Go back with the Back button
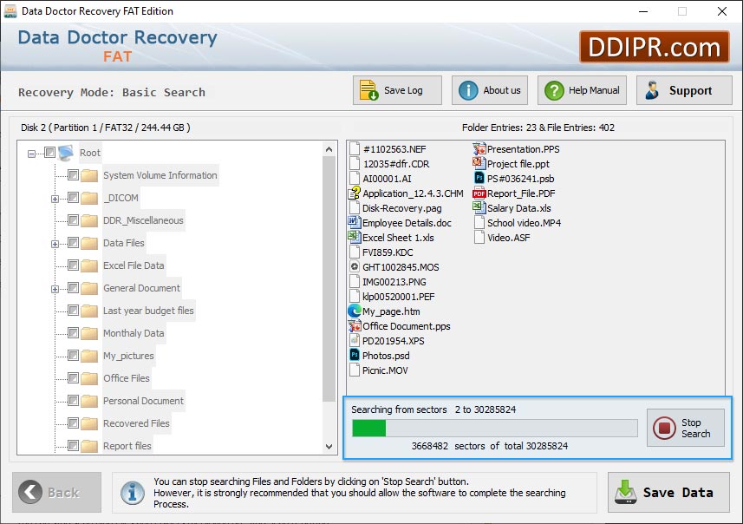The height and width of the screenshot is (524, 743). point(57,492)
